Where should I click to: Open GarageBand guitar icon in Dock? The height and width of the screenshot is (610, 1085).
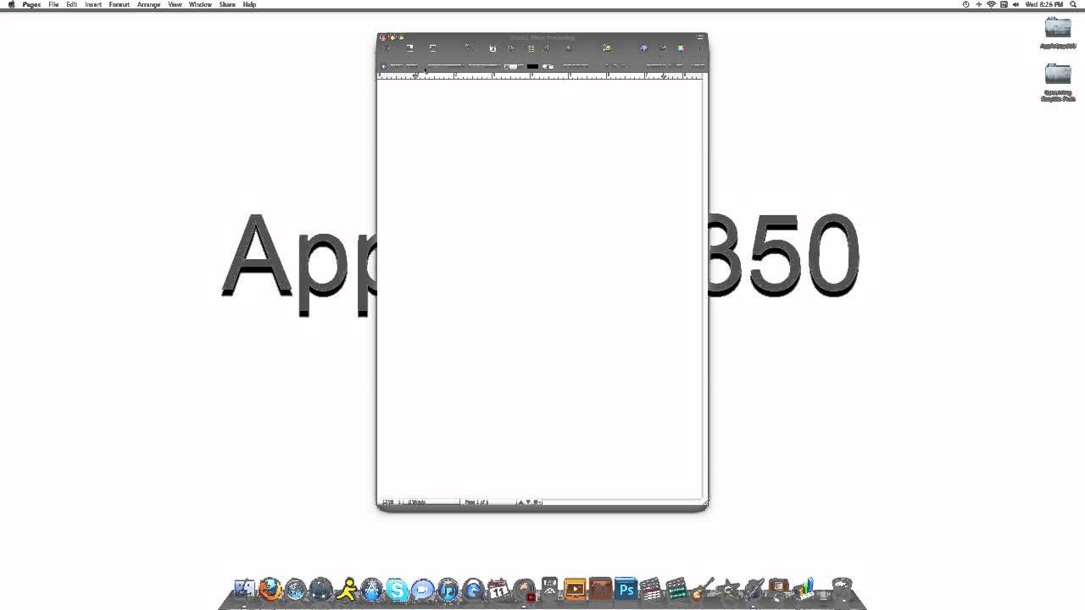[x=702, y=589]
